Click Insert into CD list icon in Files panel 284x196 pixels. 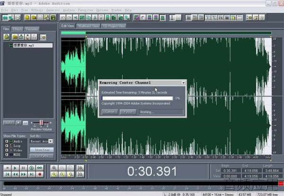(28, 37)
